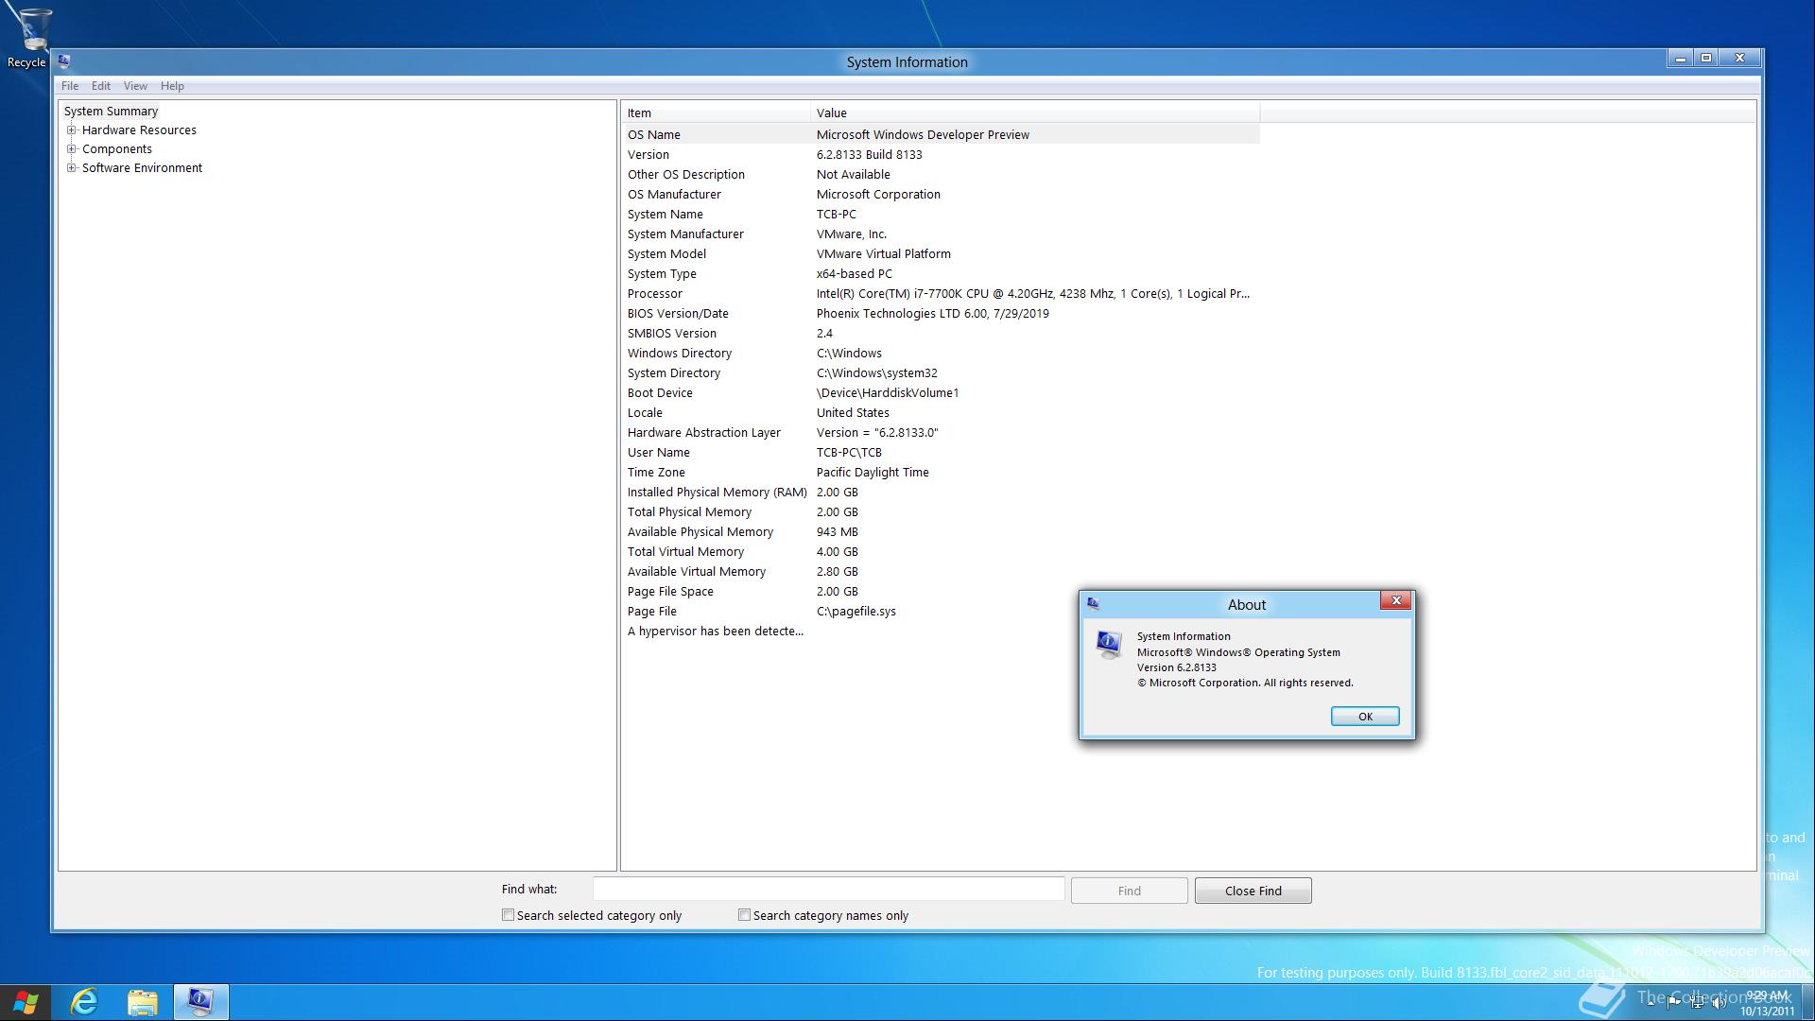Select the Locale row

click(941, 413)
